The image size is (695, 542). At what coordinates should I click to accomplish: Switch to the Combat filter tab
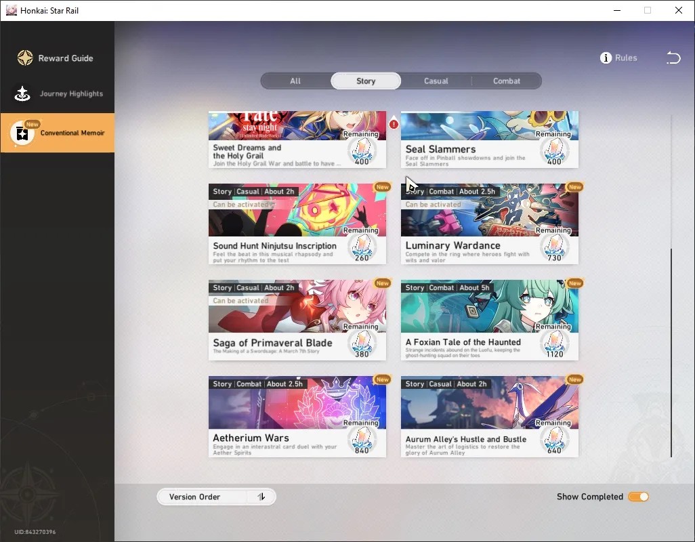tap(507, 81)
